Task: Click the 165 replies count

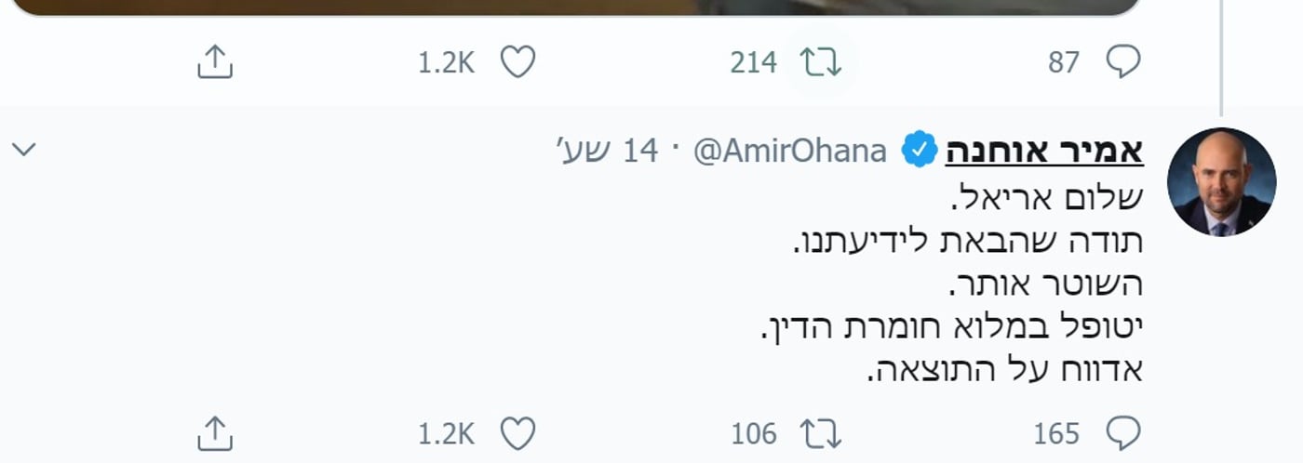Action: click(1056, 433)
